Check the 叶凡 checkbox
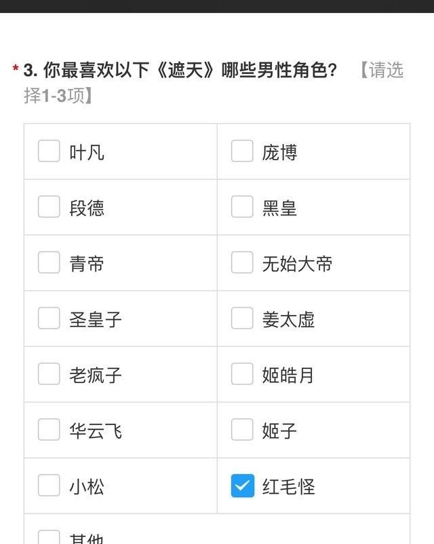 [x=49, y=151]
